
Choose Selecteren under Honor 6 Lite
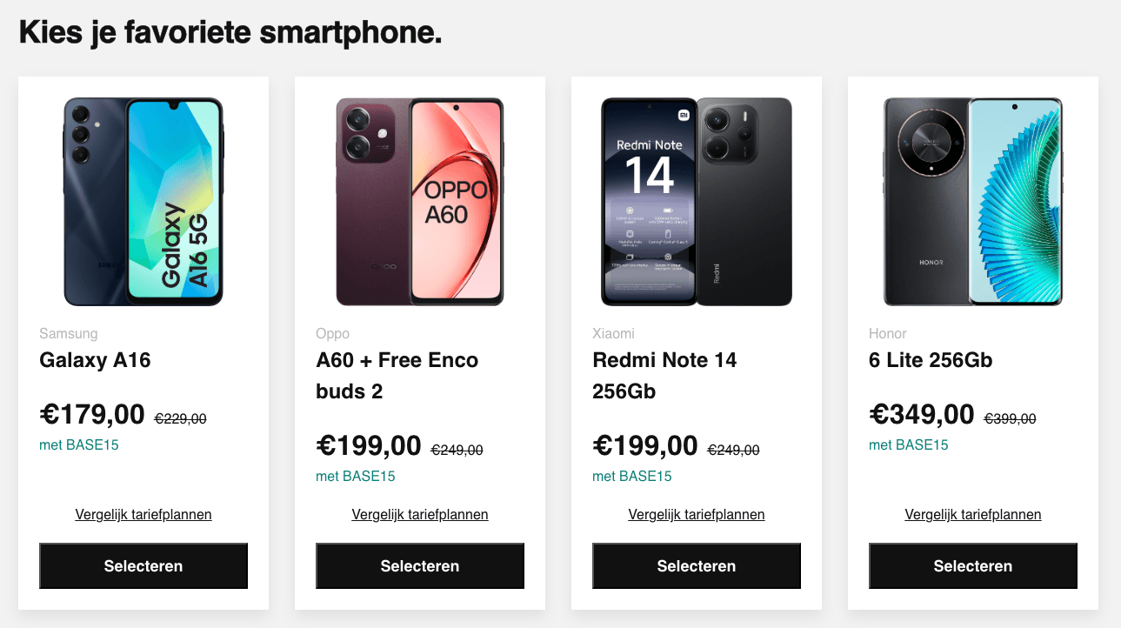pos(973,566)
